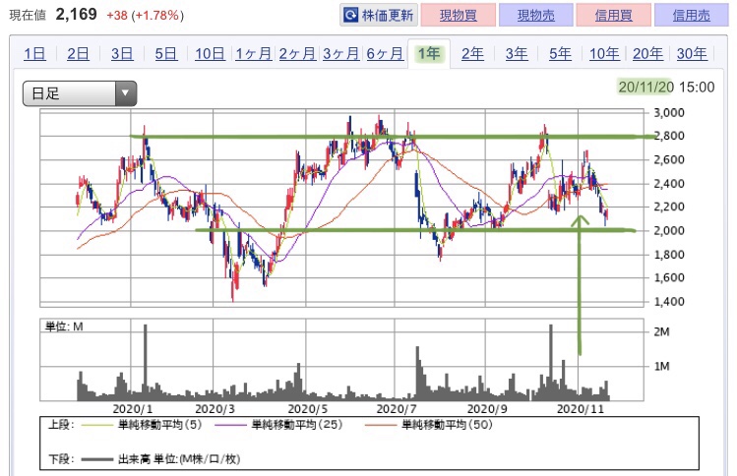
Task: Switch chart to 5日 range
Action: pyautogui.click(x=166, y=54)
